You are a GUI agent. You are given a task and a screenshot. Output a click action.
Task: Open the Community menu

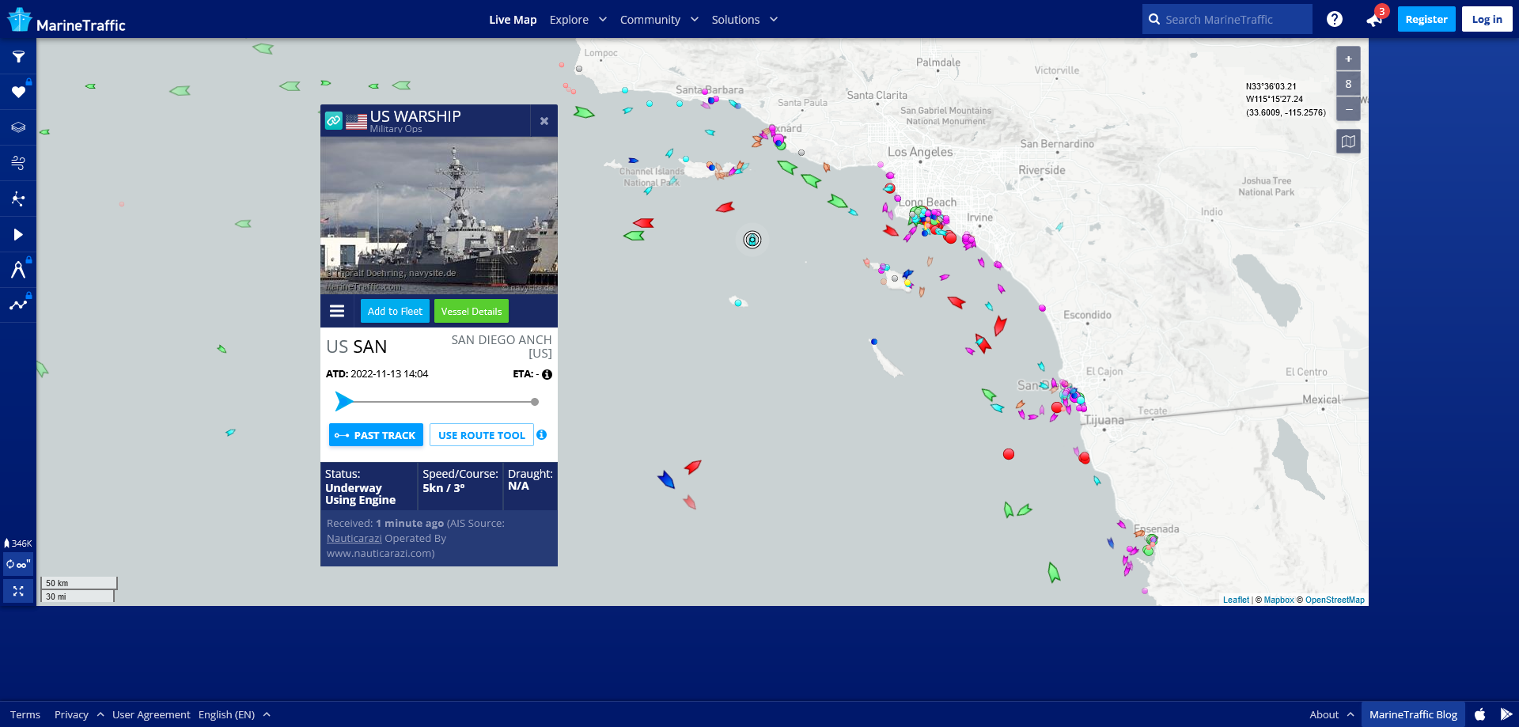tap(650, 20)
